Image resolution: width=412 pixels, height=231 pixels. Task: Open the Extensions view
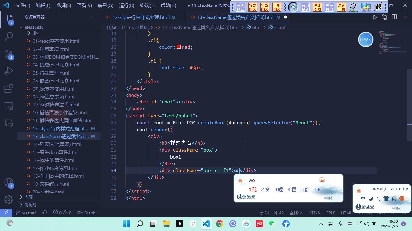pyautogui.click(x=9, y=89)
